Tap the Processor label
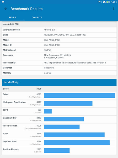Image resolution: width=118 pixels, height=158 pixels. tap(8, 55)
